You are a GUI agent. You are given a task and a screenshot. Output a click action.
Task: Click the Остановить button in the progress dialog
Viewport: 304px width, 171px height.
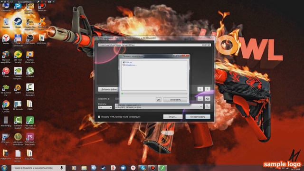pyautogui.click(x=175, y=100)
